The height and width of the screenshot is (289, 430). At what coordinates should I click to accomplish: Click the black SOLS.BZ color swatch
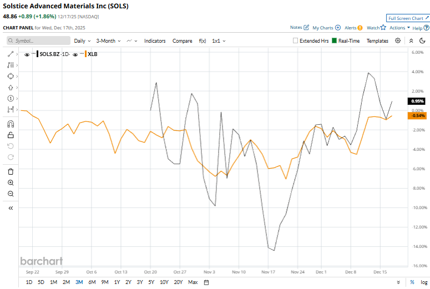coord(37,54)
